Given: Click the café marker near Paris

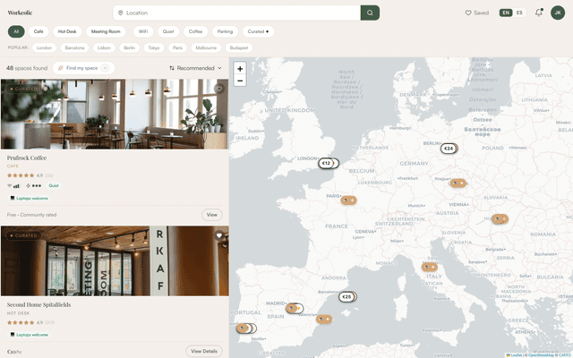Looking at the screenshot, I should pos(348,200).
